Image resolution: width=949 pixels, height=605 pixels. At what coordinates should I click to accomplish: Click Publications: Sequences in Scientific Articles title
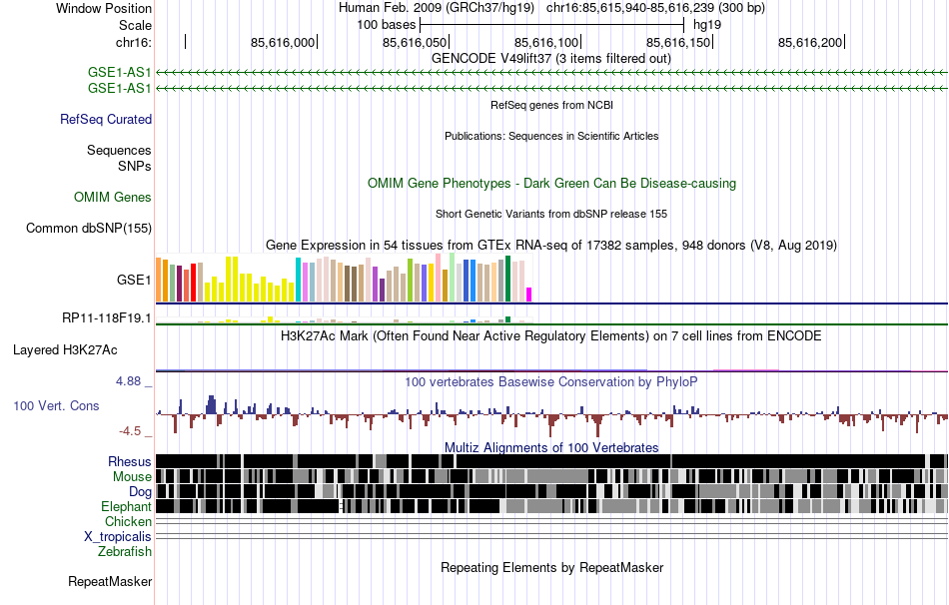(x=551, y=136)
